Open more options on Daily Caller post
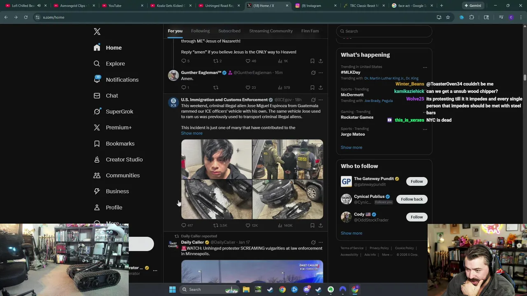The height and width of the screenshot is (296, 527). coord(321,243)
